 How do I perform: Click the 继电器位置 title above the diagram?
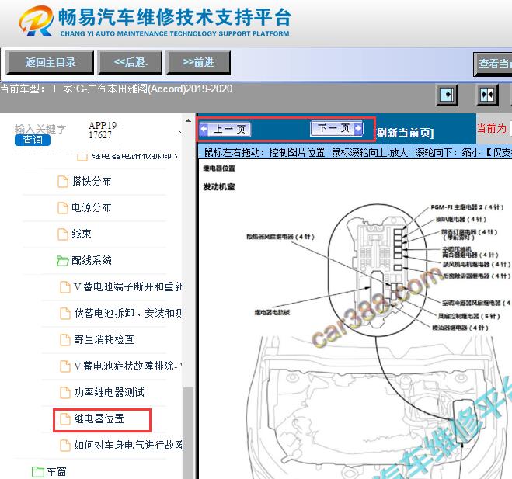click(x=219, y=168)
